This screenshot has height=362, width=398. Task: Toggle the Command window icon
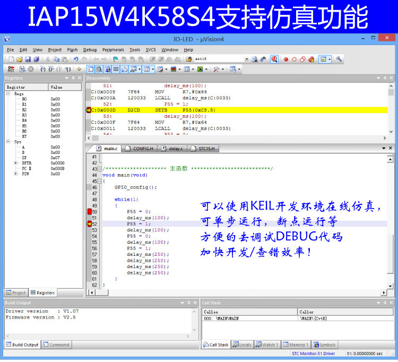91,69
